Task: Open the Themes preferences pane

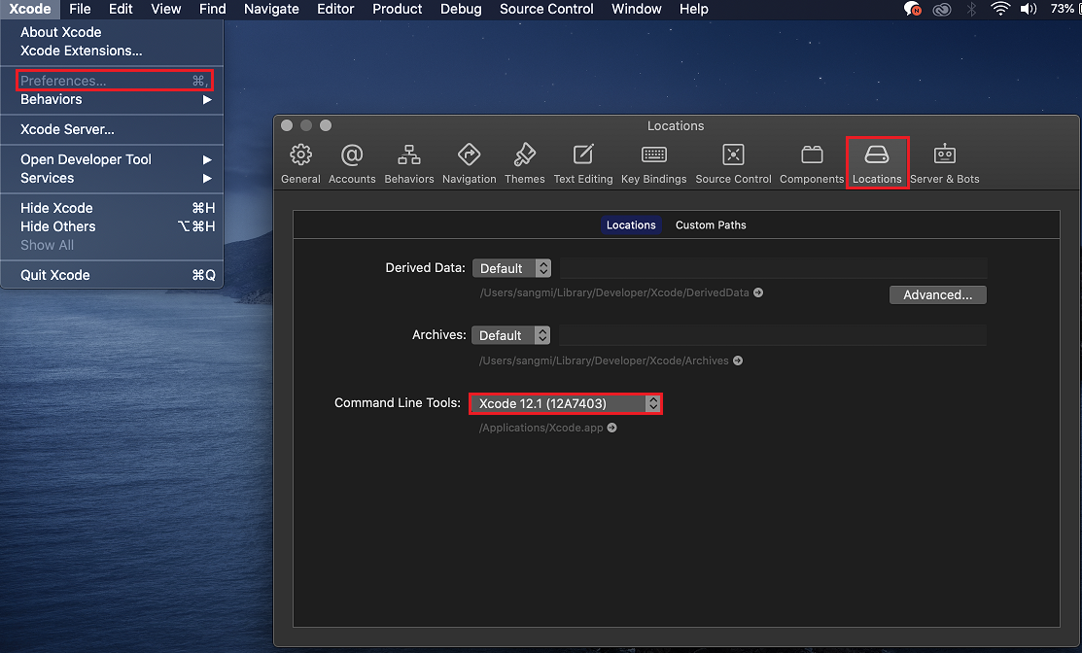Action: (525, 160)
